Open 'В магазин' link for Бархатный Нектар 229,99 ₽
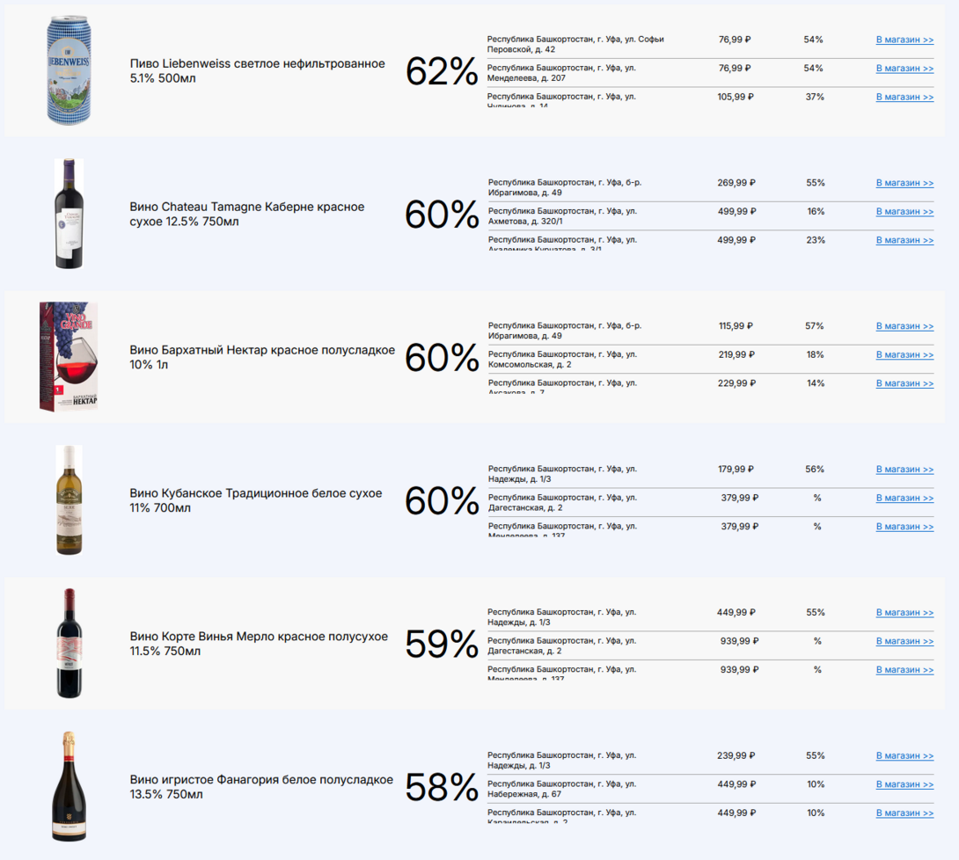This screenshot has width=959, height=860. pos(904,383)
